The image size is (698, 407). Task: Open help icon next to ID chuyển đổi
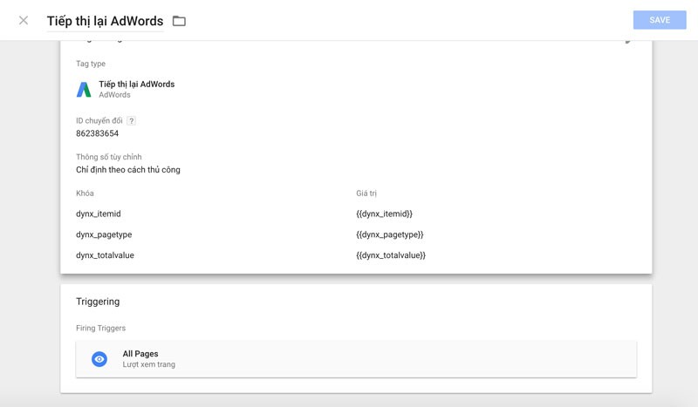pyautogui.click(x=132, y=120)
